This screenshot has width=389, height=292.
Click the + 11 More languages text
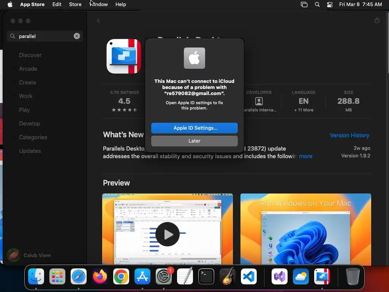point(304,110)
